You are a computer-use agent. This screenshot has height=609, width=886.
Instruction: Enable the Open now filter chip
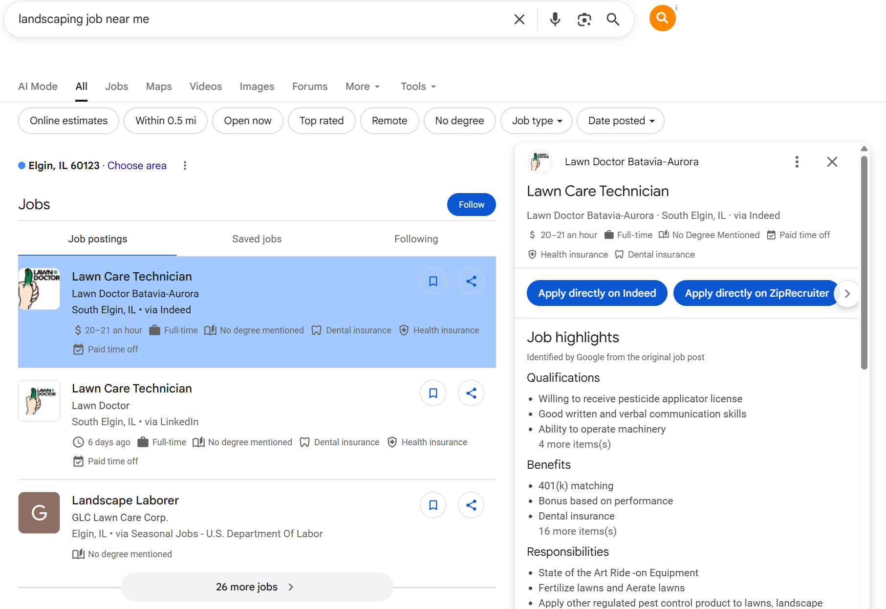point(248,121)
